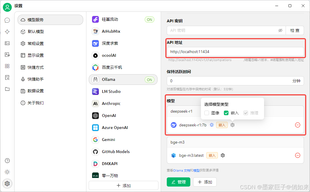Select the 百度云千帆 provider
This screenshot has height=192, width=310.
tap(123, 67)
